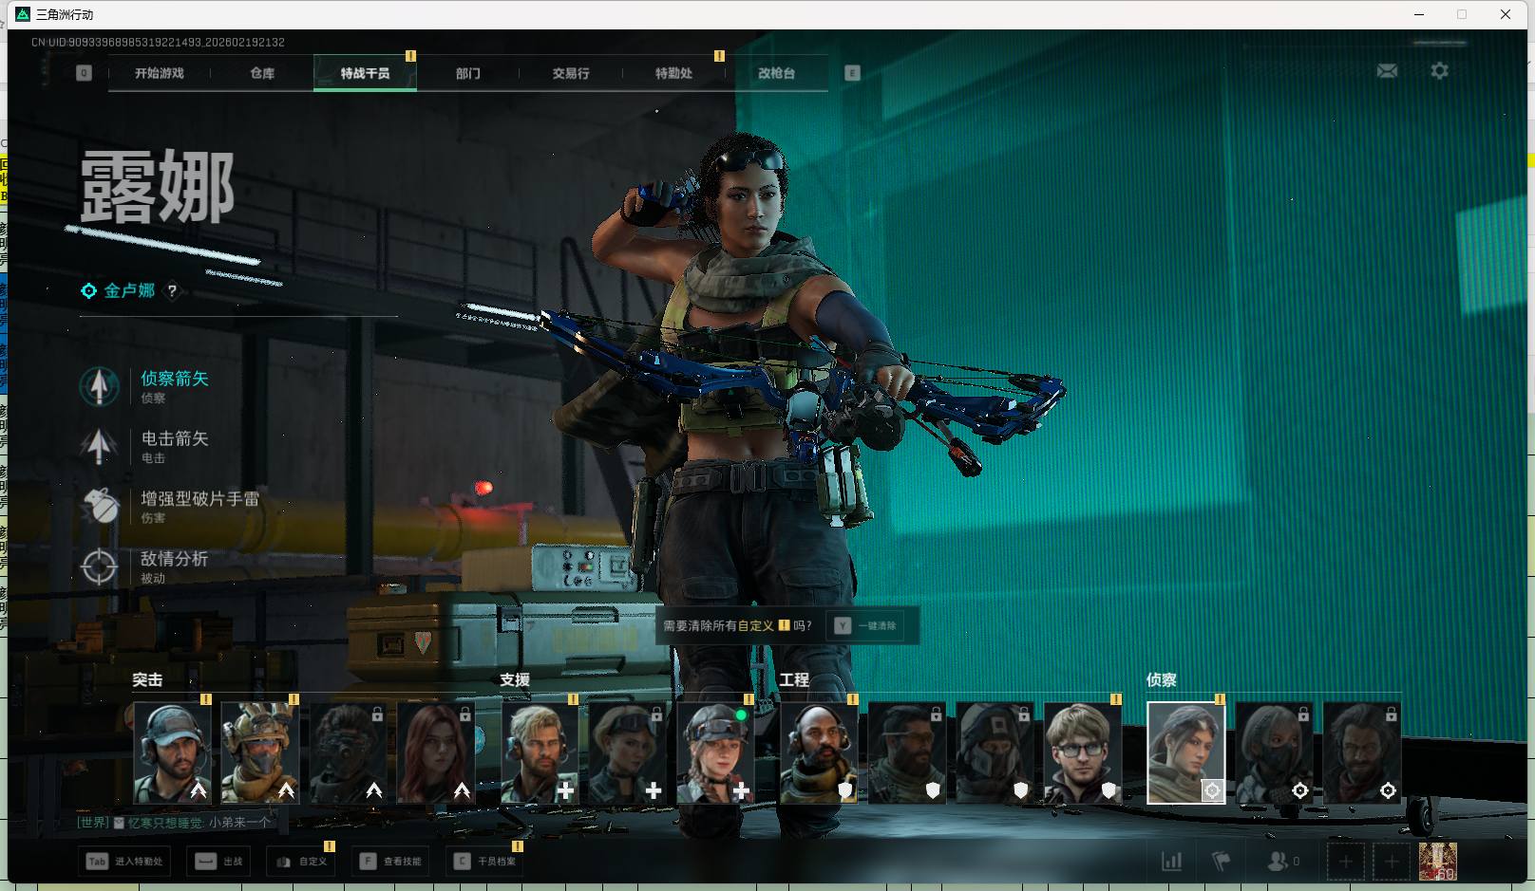Open the 特勤处 tab

coord(673,73)
